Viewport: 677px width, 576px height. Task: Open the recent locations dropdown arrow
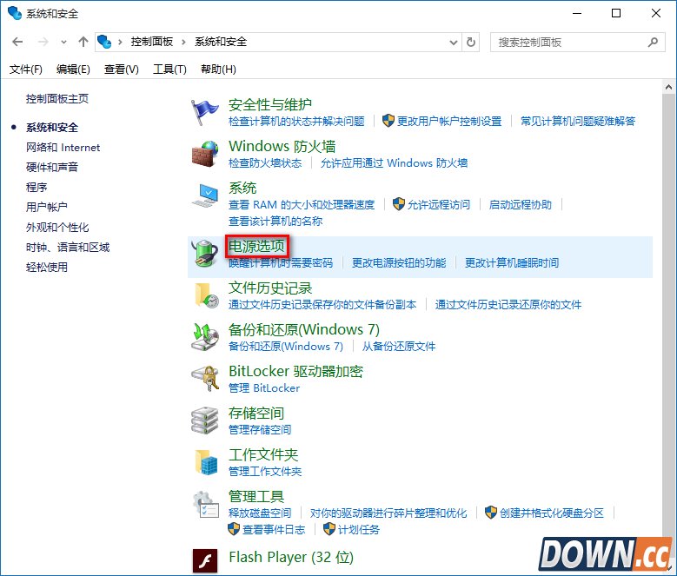64,43
